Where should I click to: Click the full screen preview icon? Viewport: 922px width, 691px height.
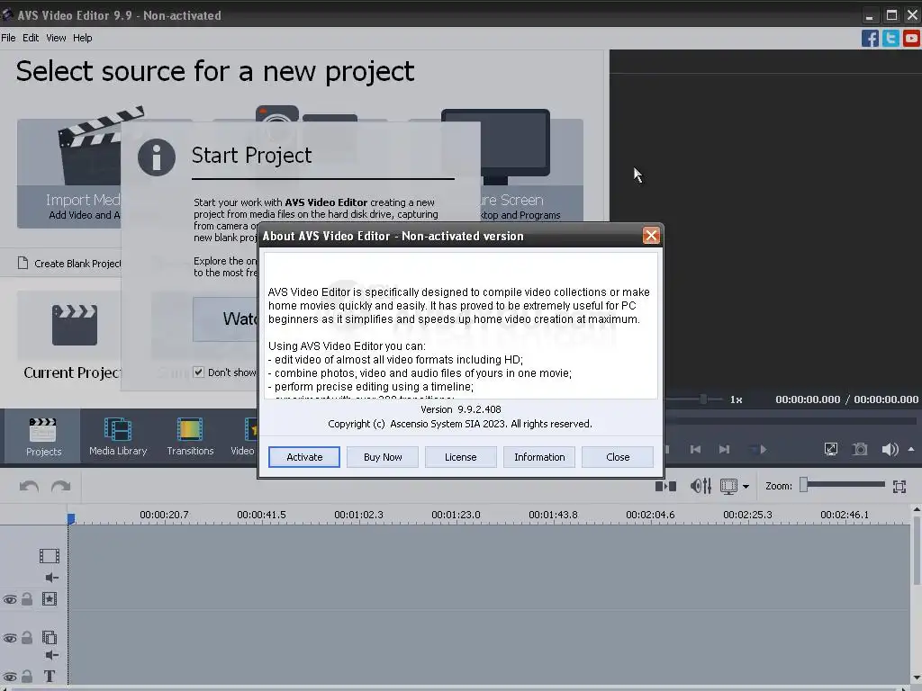(x=830, y=450)
